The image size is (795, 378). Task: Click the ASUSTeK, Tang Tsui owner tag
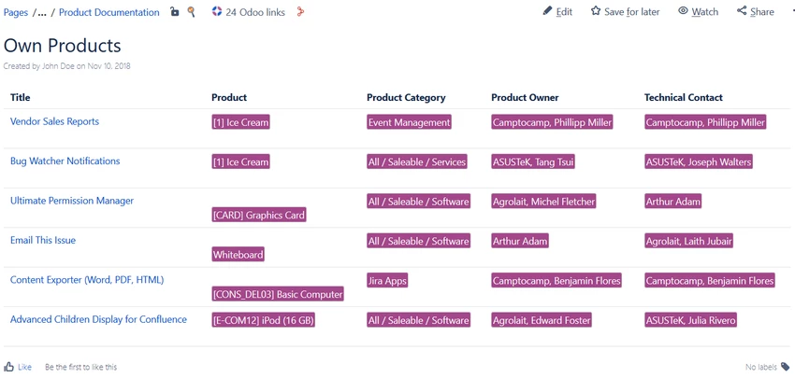point(533,161)
